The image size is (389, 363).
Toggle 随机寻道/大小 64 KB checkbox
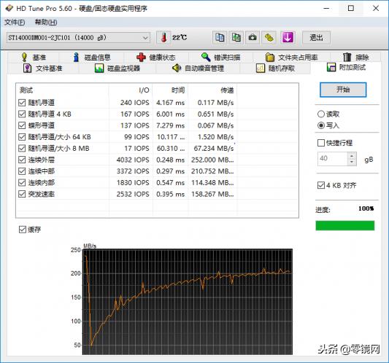click(x=22, y=137)
